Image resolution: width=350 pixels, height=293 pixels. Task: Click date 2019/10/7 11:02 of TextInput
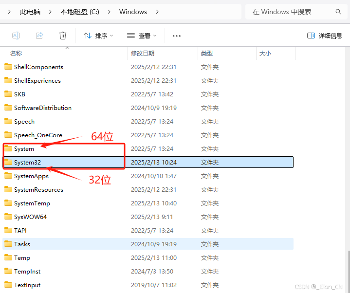click(x=154, y=285)
